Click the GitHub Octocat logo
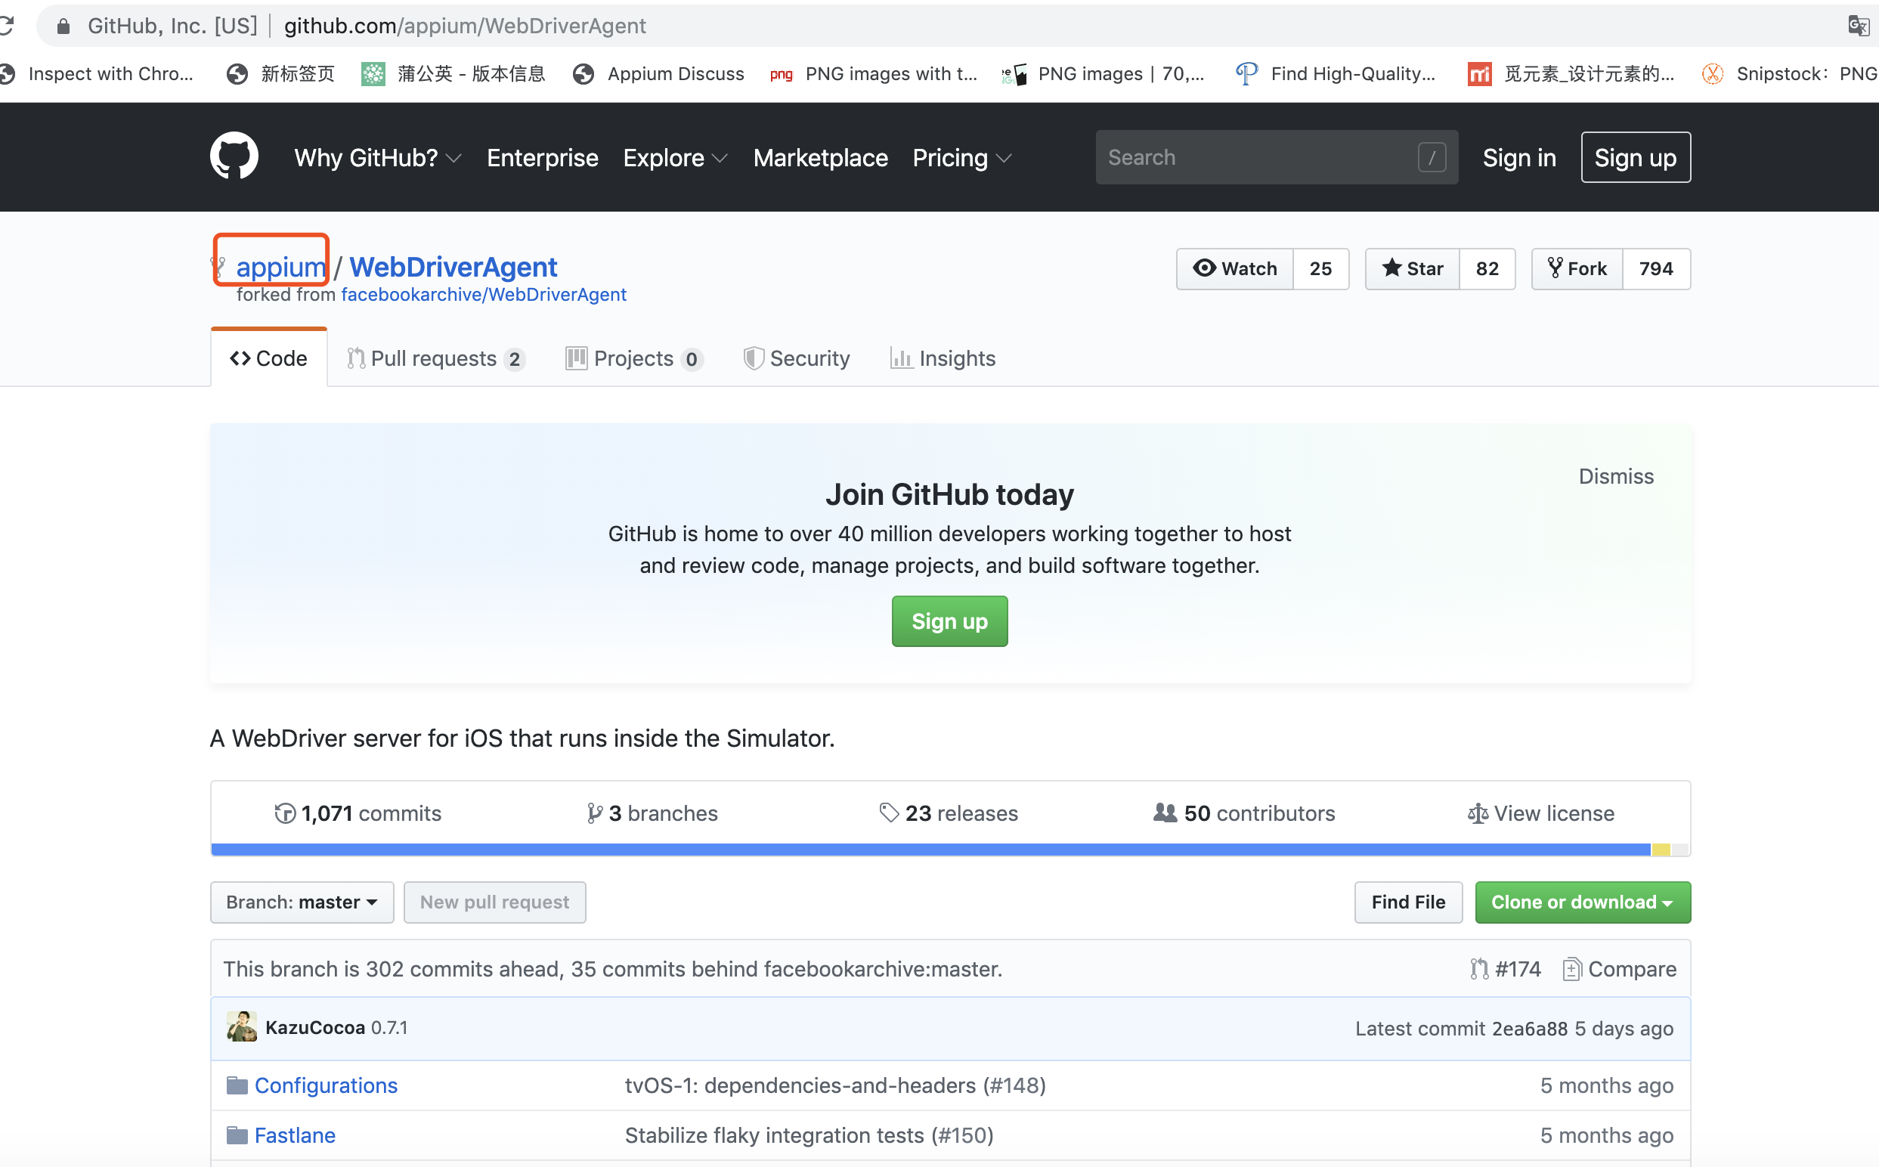Screen dimensions: 1879x1167 pyautogui.click(x=234, y=156)
